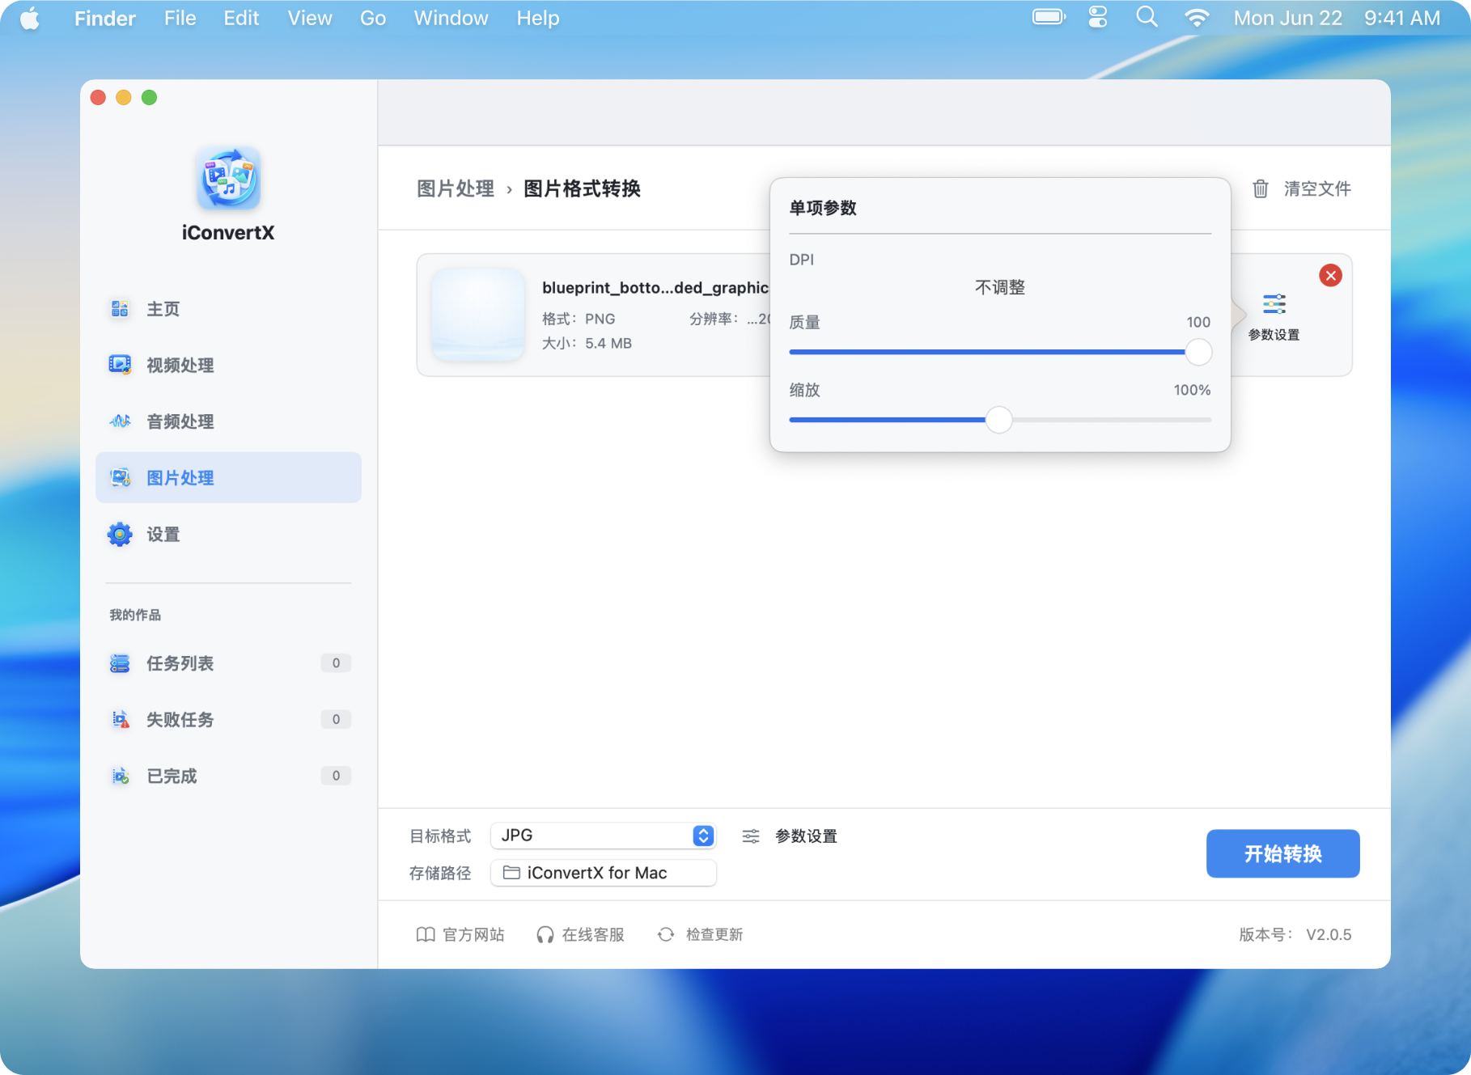Open Spotlight search in menu bar

[x=1147, y=17]
